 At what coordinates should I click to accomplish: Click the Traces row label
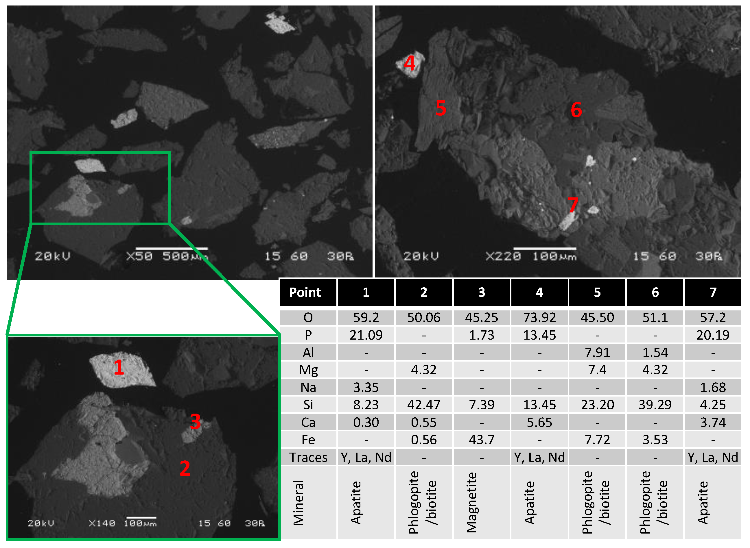point(308,458)
